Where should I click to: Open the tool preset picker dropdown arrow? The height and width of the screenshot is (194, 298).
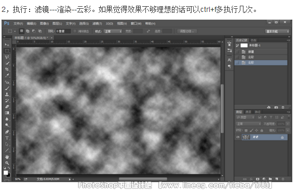[x=15, y=31]
